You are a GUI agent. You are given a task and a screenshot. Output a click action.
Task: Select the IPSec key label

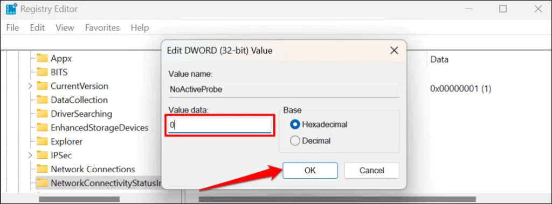coord(61,155)
